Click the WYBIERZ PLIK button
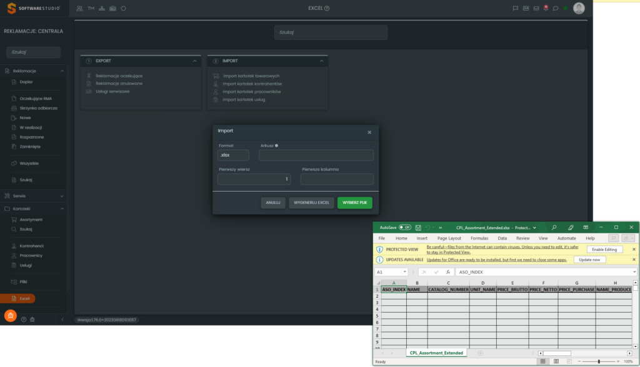Image resolution: width=640 pixels, height=367 pixels. click(354, 203)
